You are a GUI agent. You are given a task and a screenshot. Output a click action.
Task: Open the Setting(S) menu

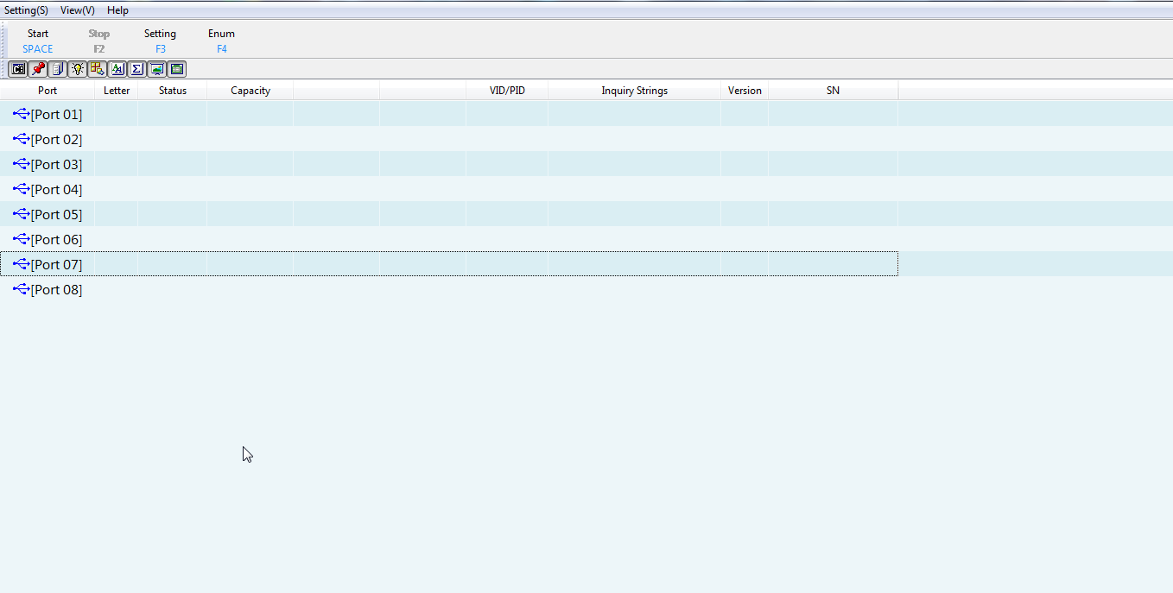pyautogui.click(x=26, y=10)
